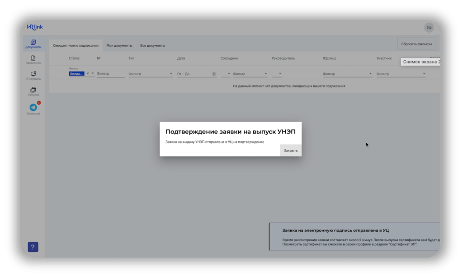Image resolution: width=463 pixels, height=278 pixels.
Task: Select Ожидает моего подписания tab
Action: [76, 46]
